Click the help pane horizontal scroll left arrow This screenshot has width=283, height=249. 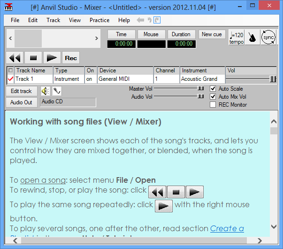(x=15, y=241)
